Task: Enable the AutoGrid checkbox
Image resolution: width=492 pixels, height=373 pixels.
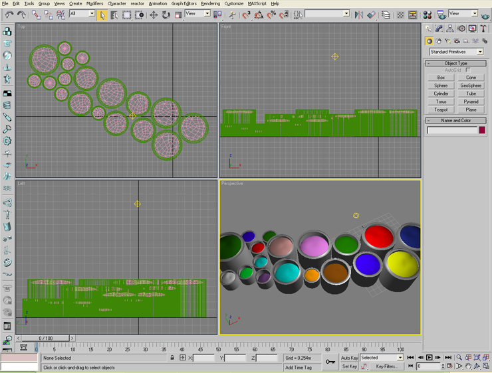Action: click(469, 70)
